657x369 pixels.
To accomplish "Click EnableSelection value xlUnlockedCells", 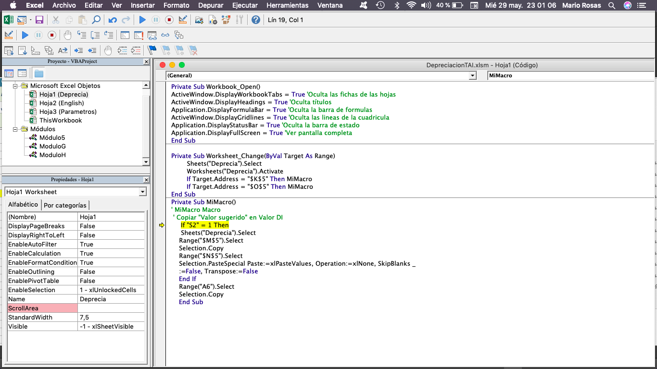I will [111, 290].
